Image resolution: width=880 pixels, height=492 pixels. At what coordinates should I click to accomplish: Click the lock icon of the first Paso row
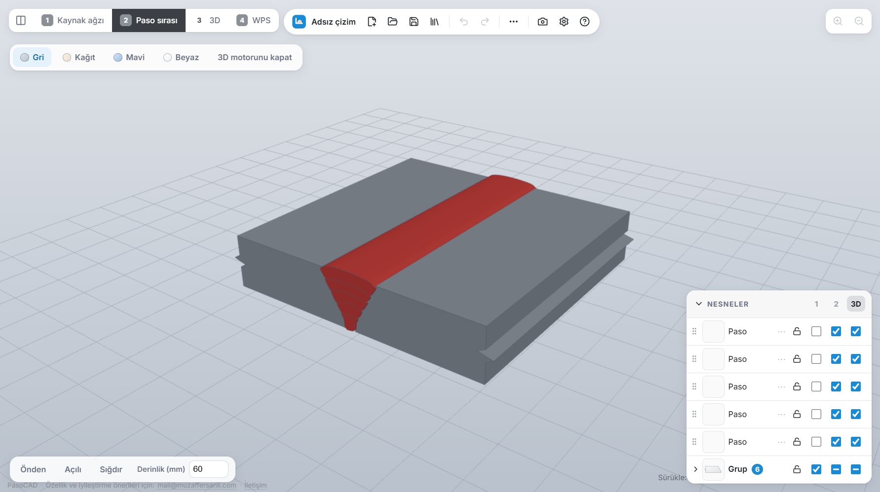[x=797, y=331]
